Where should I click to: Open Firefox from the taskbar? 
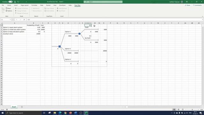pyautogui.click(x=70, y=113)
